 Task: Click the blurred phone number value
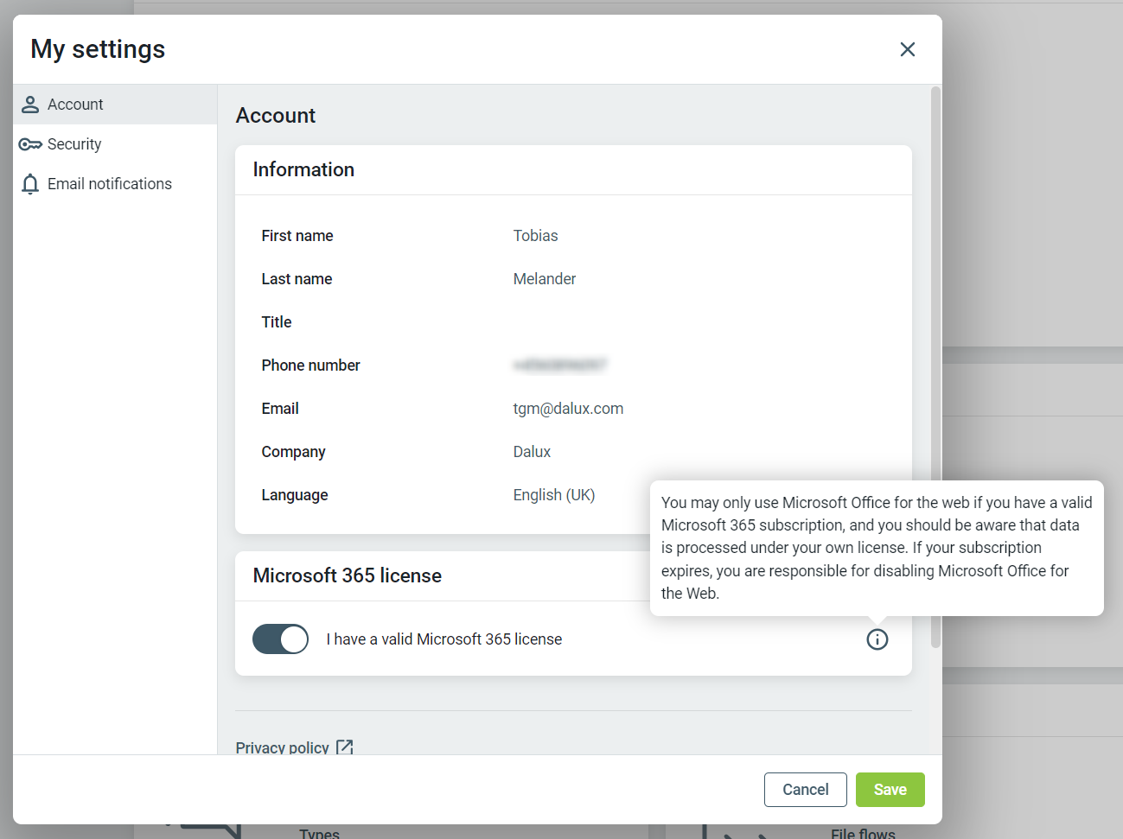pyautogui.click(x=559, y=365)
